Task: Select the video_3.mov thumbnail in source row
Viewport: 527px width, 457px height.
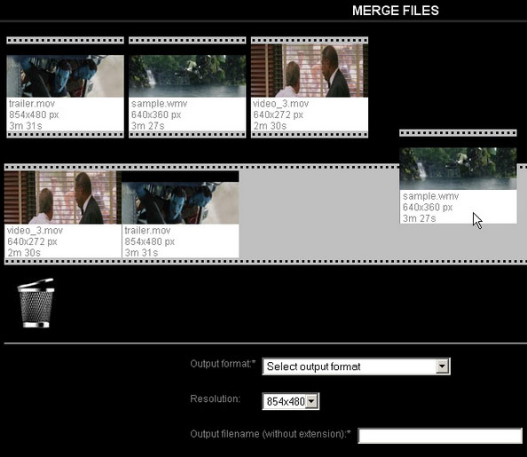Action: click(310, 71)
